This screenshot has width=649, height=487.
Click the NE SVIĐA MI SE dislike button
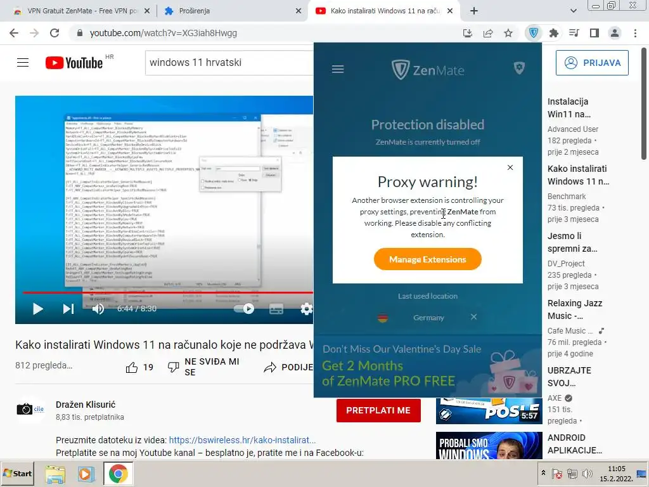(x=203, y=367)
